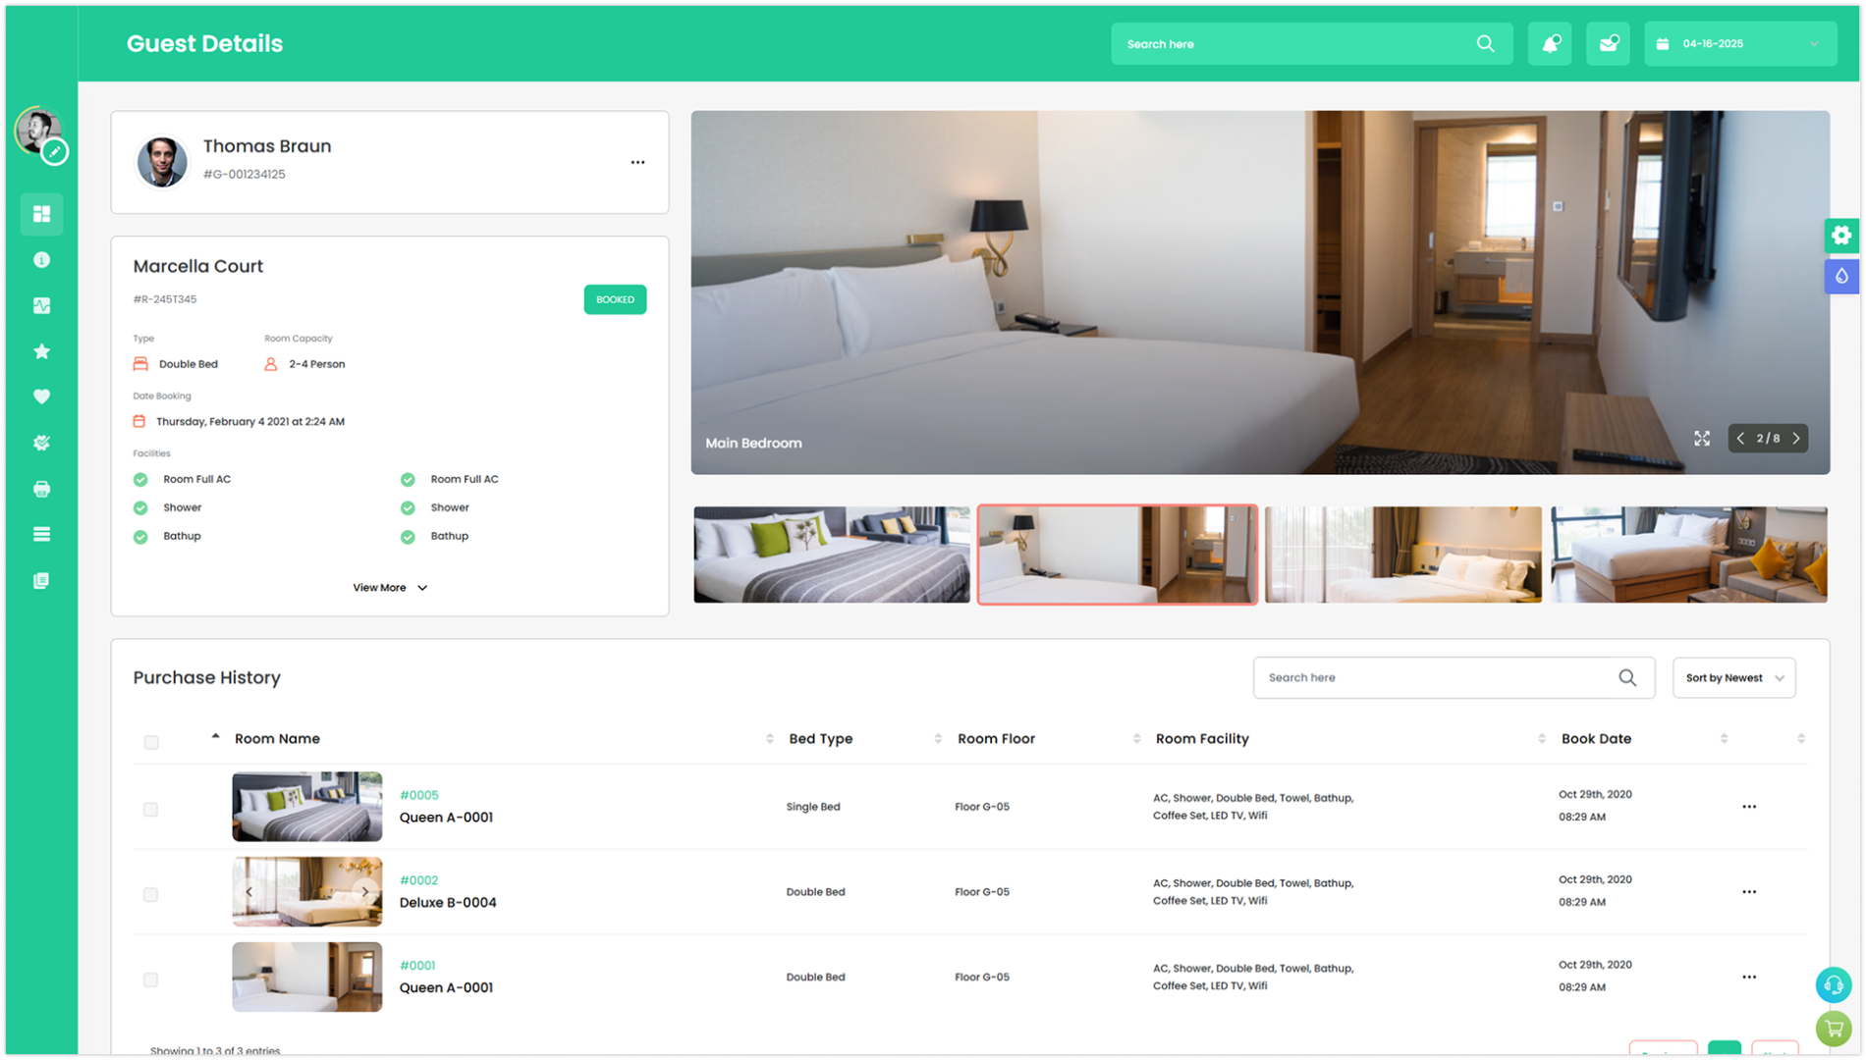Viewport: 1866px width, 1060px height.
Task: Click the room ID #R-245T345
Action: (165, 300)
